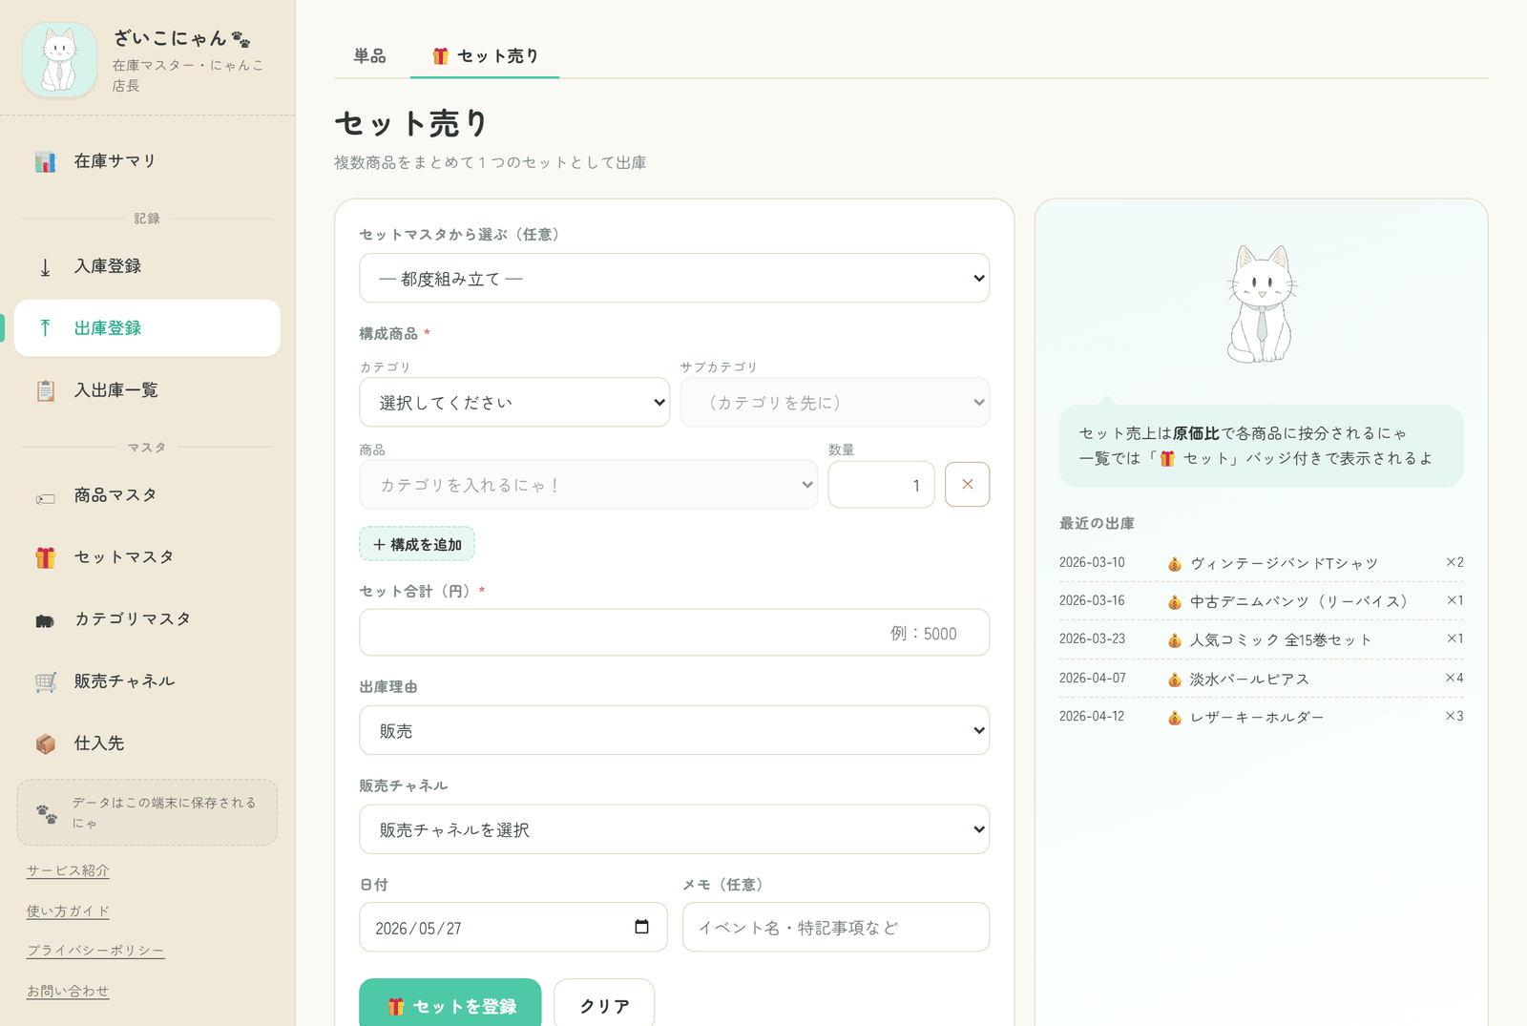The width and height of the screenshot is (1527, 1026).
Task: Click the cat mascot illustration in the right panel
Action: click(1261, 304)
